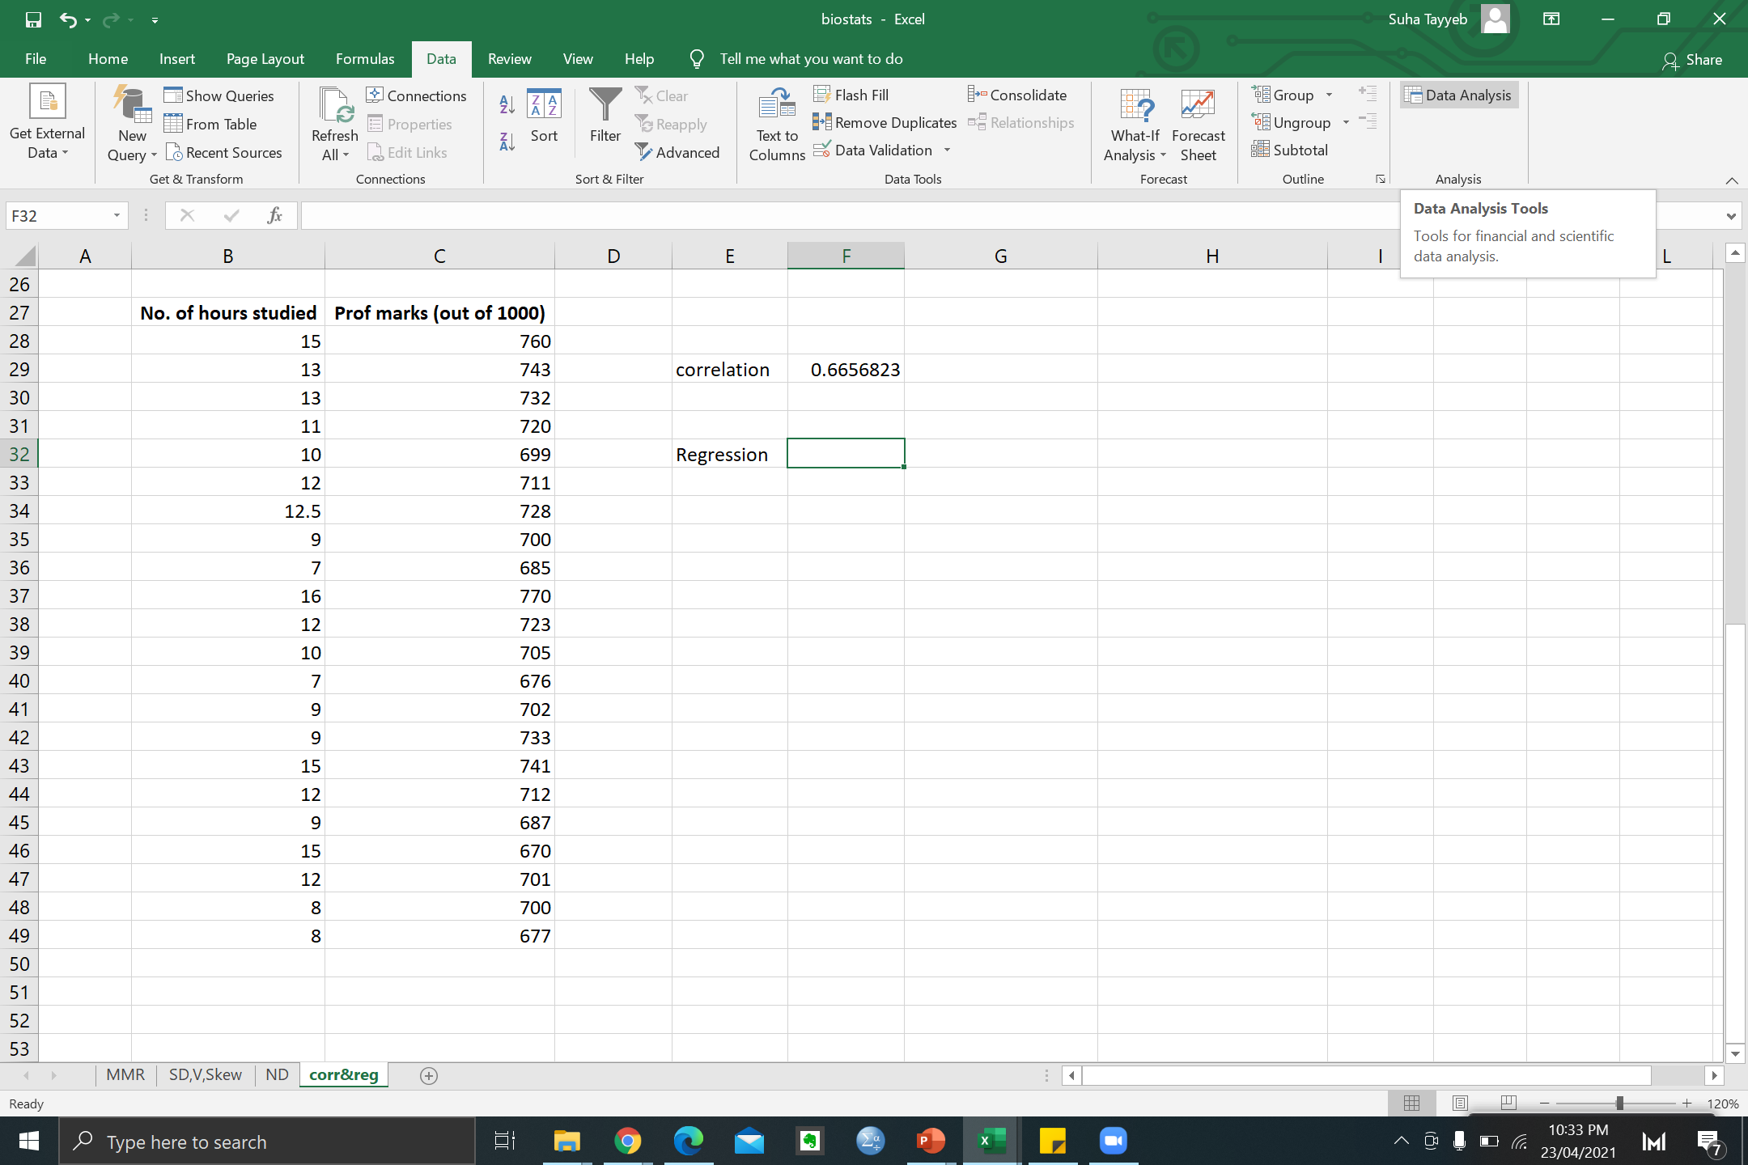The height and width of the screenshot is (1165, 1748).
Task: Select Normal view in status bar
Action: pos(1412,1104)
